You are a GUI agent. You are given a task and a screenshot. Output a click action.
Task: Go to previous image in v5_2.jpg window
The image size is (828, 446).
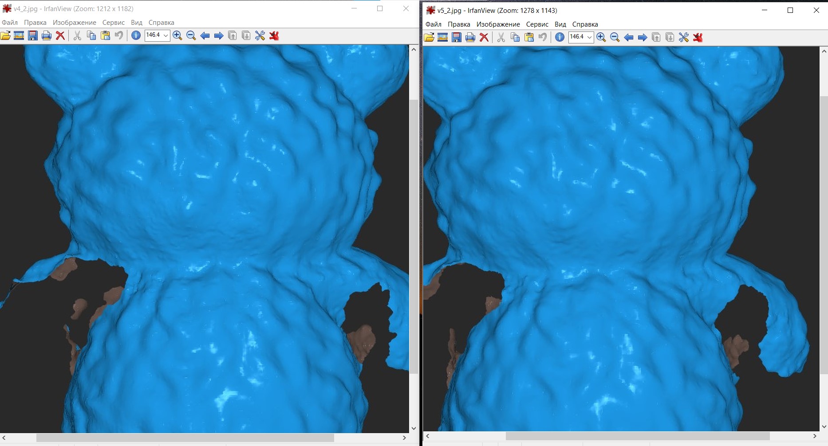pos(629,37)
